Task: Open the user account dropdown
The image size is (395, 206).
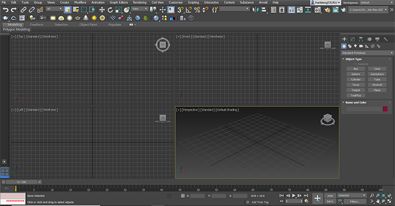Action: click(x=326, y=2)
